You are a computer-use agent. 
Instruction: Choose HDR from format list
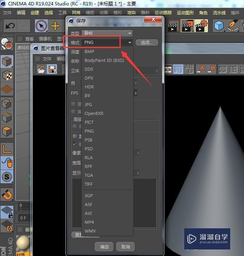pos(89,87)
